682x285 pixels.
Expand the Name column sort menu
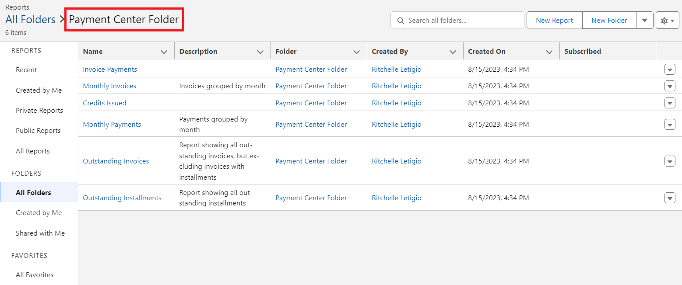click(x=164, y=52)
